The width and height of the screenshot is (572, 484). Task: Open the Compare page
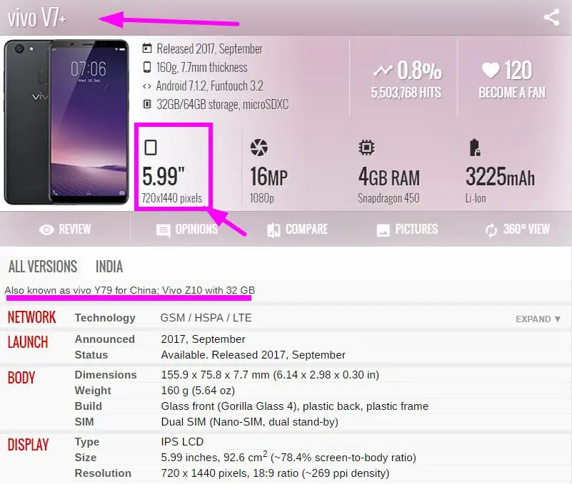click(x=297, y=230)
